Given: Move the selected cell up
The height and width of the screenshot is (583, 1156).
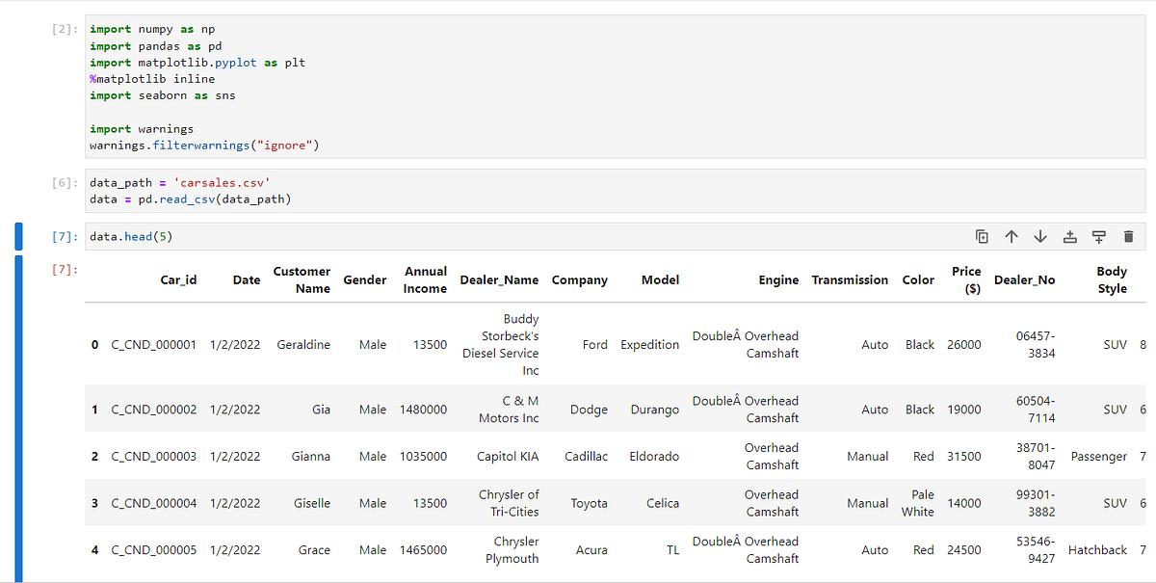Looking at the screenshot, I should [1011, 236].
